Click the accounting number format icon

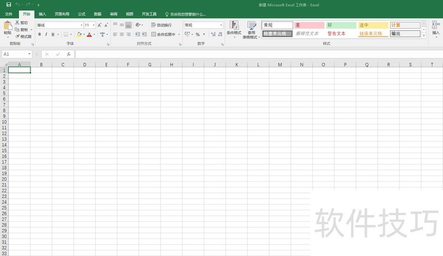(x=187, y=34)
